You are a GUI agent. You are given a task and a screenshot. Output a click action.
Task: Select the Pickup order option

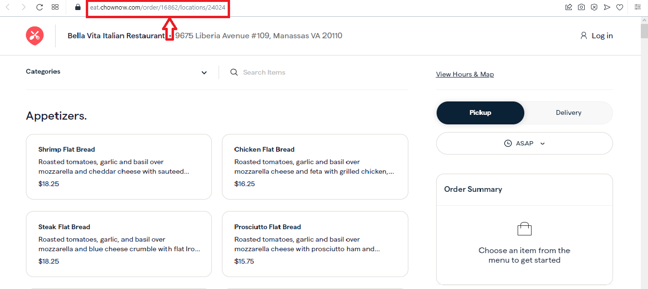click(480, 113)
